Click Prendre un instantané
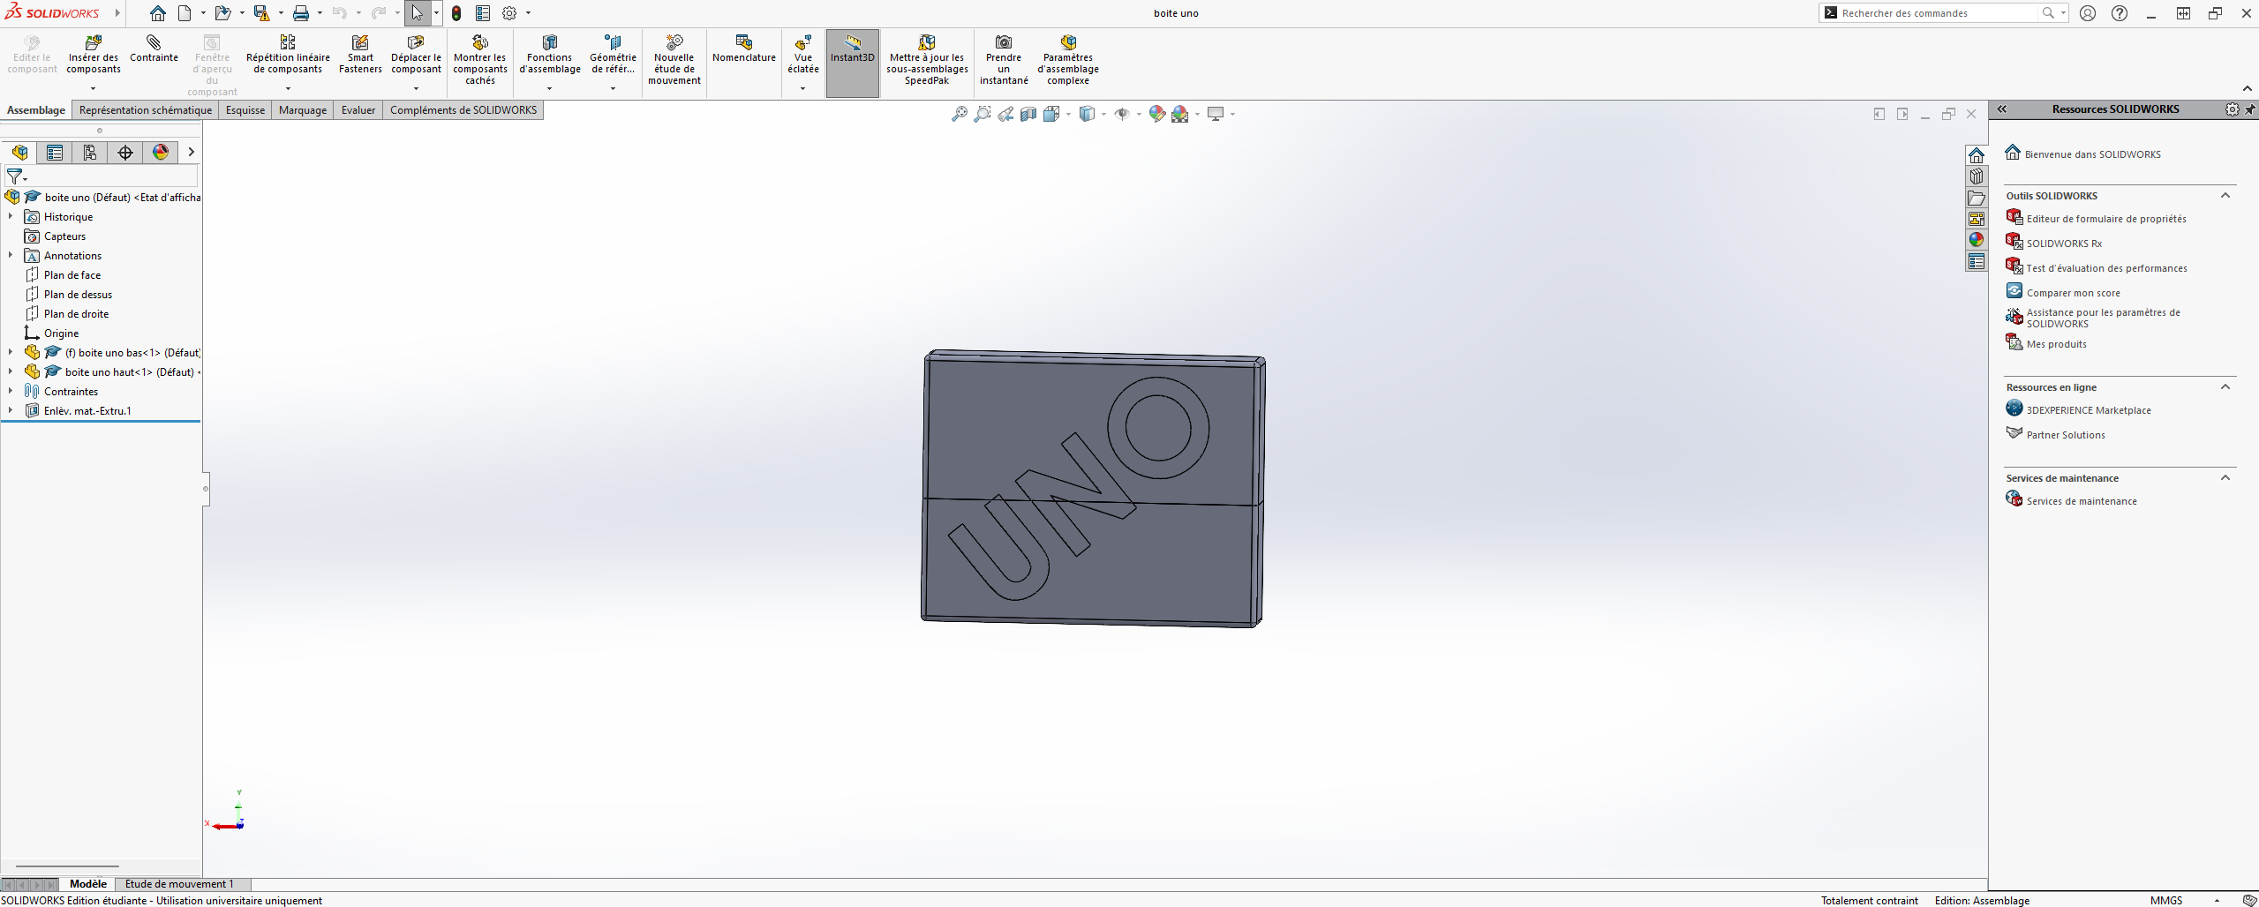This screenshot has width=2259, height=907. point(1004,60)
